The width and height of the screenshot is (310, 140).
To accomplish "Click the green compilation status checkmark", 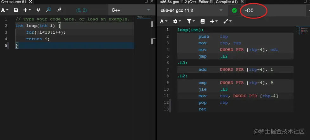I will (x=234, y=10).
